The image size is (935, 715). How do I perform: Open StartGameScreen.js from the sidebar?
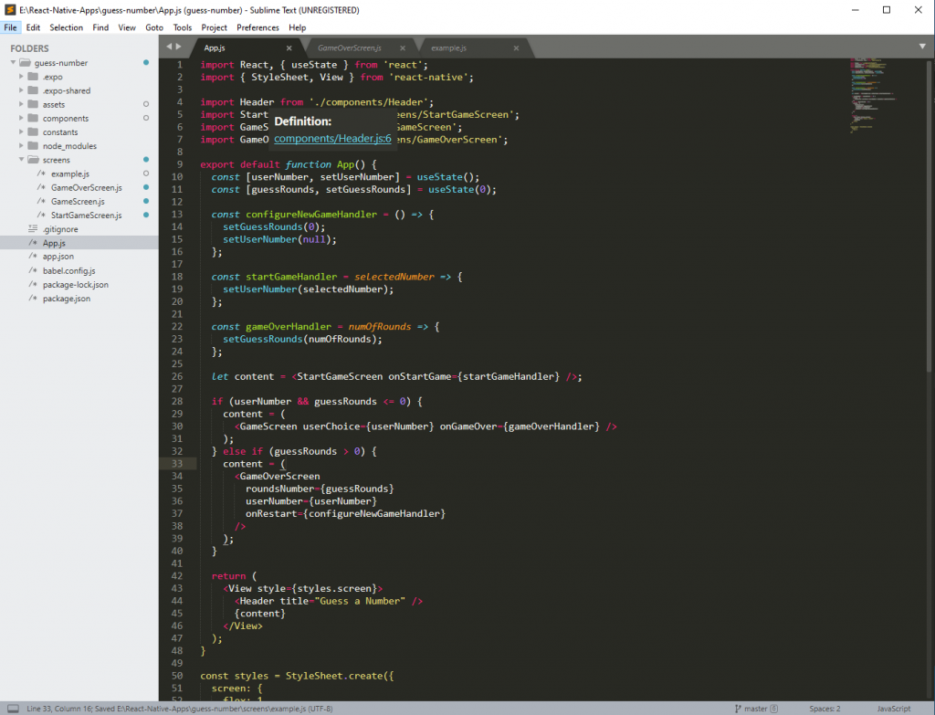87,216
